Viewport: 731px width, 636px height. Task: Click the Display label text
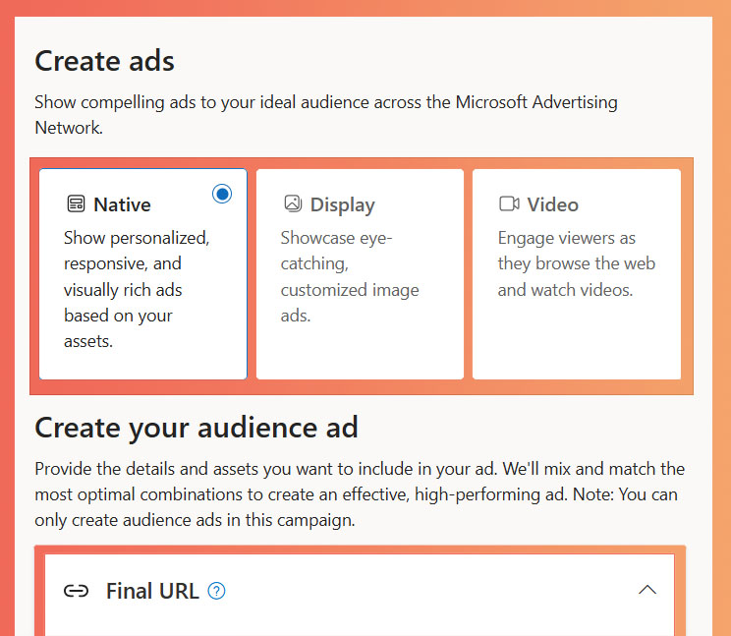[342, 204]
